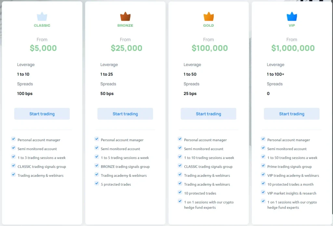
Task: Click the BRONZE plan title
Action: (125, 25)
